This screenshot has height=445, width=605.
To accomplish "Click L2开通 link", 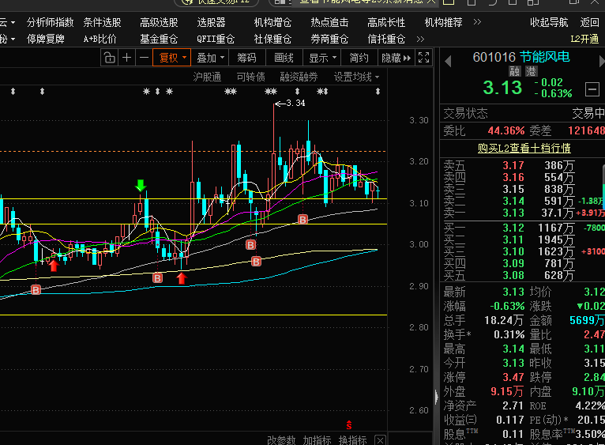I will pos(584,39).
